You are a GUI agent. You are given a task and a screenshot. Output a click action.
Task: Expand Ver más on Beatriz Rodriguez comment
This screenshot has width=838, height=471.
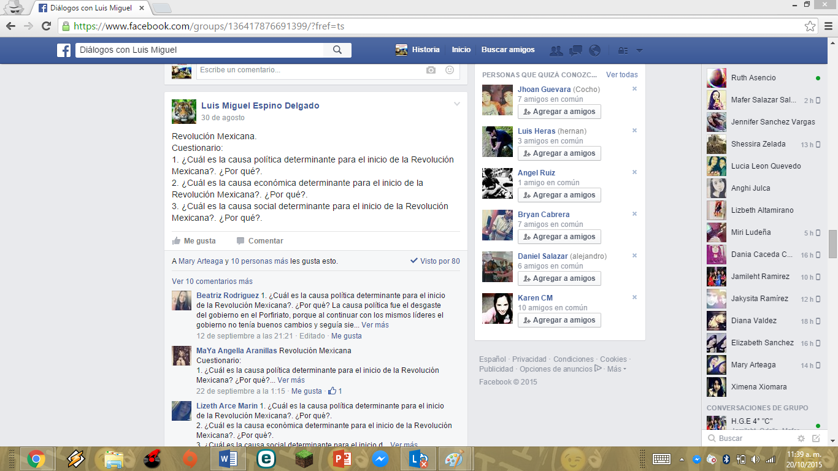(375, 325)
